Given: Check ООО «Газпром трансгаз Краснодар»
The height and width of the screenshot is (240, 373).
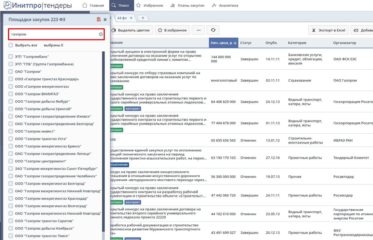Looking at the screenshot, I should pyautogui.click(x=11, y=79).
